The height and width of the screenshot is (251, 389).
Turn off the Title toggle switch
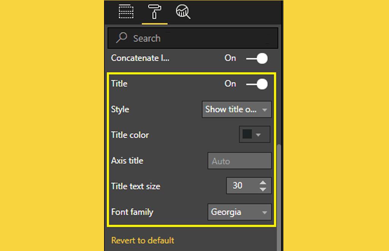tap(257, 84)
